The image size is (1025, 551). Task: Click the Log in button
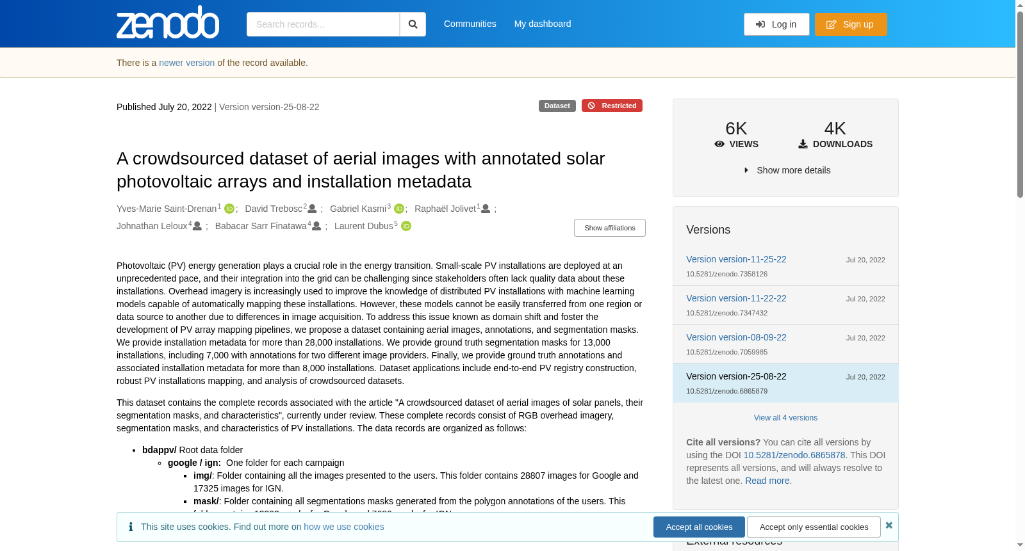(x=776, y=24)
